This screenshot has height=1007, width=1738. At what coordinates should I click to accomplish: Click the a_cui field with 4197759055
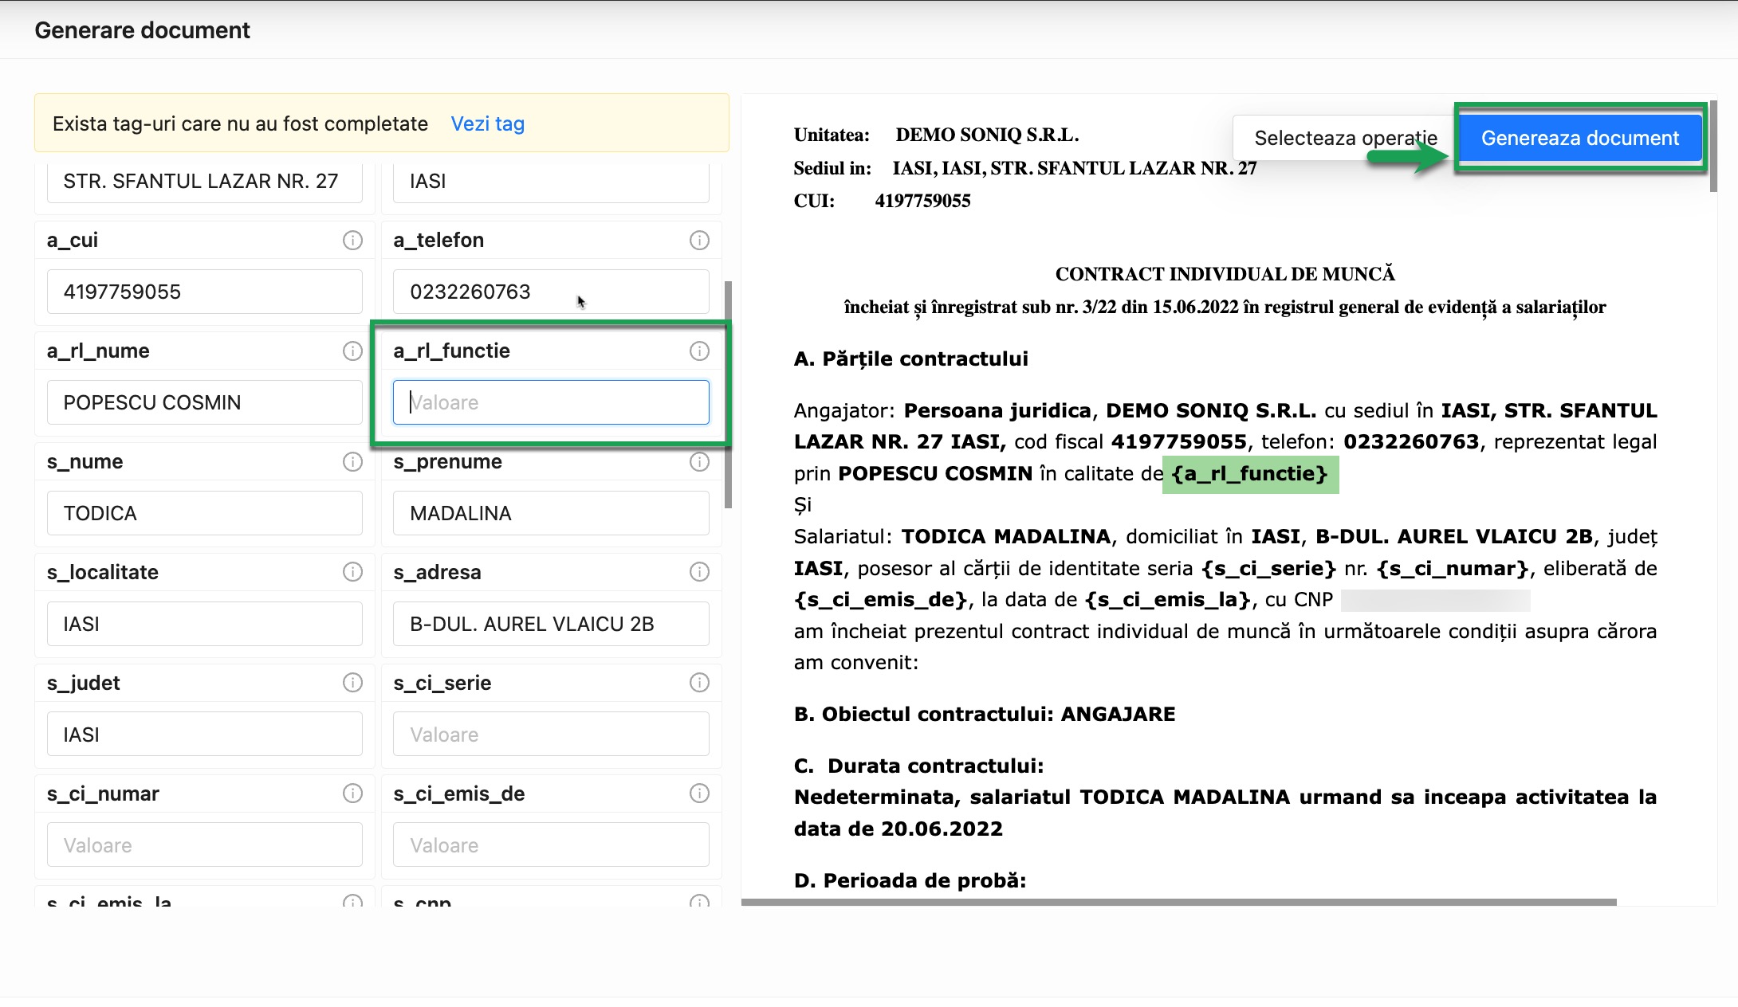(205, 292)
